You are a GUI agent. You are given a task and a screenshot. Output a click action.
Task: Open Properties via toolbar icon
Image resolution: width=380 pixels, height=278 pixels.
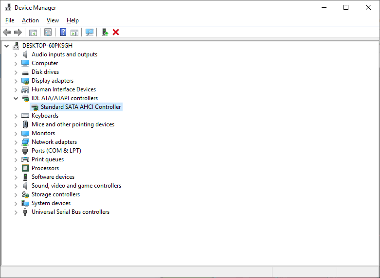pyautogui.click(x=48, y=32)
